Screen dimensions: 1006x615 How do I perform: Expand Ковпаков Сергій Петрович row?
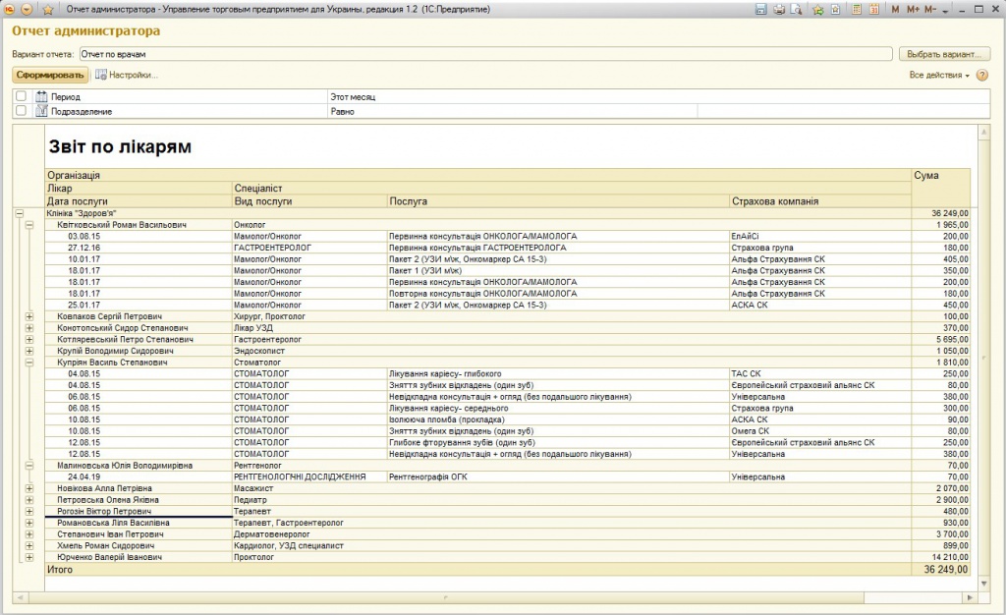pos(28,316)
